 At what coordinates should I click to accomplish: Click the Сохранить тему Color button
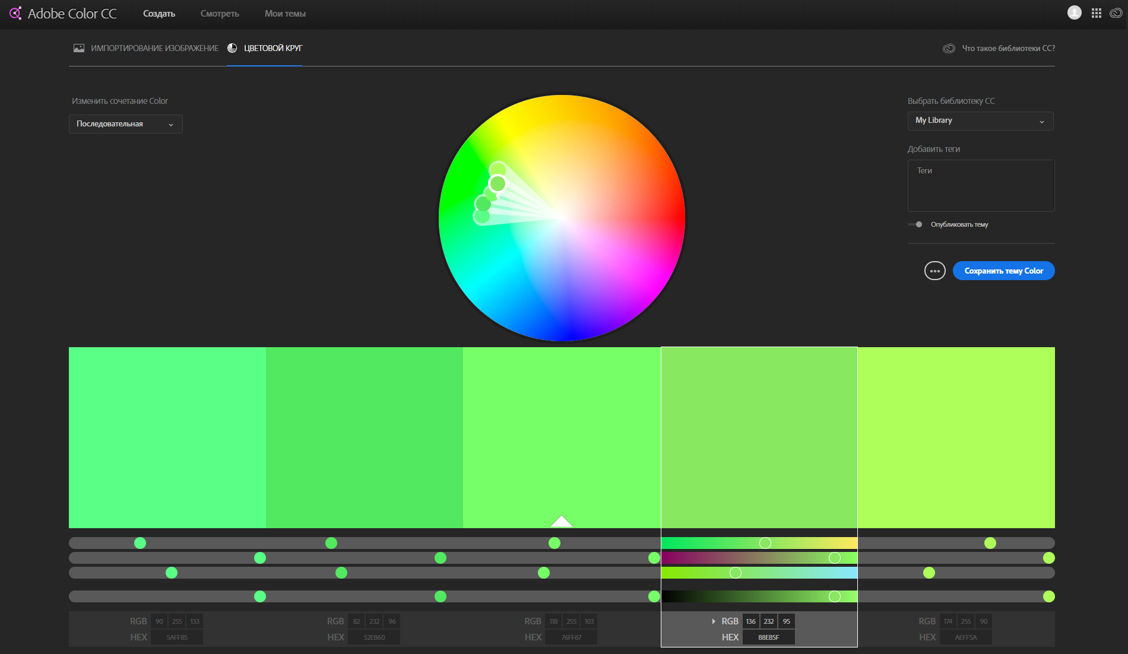point(1003,271)
